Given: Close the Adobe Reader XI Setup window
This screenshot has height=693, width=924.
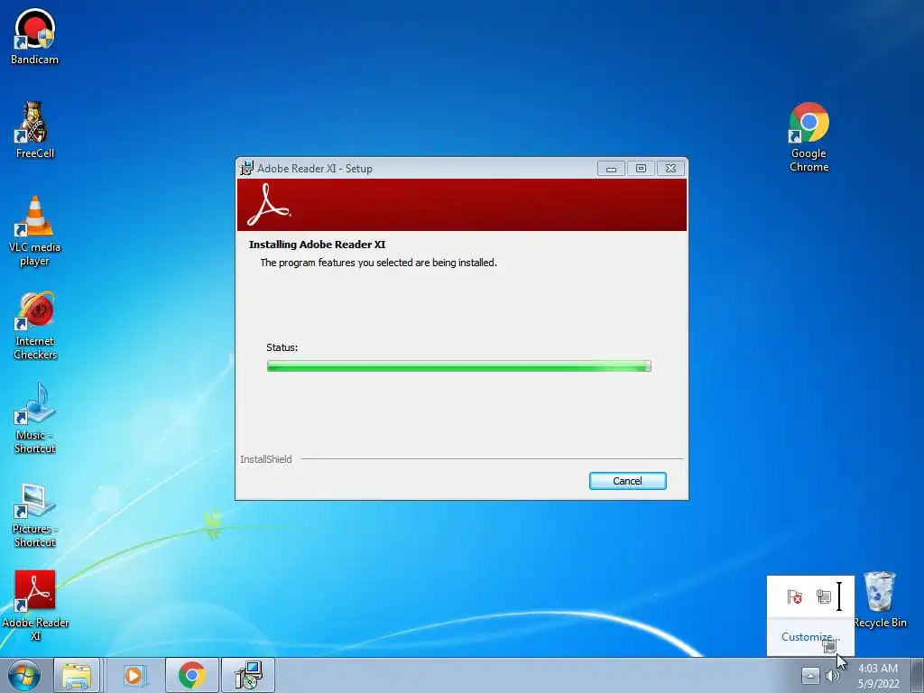Looking at the screenshot, I should (x=670, y=169).
